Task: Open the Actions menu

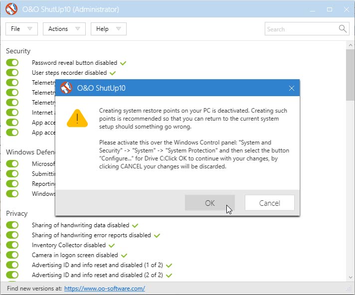Action: (x=64, y=29)
